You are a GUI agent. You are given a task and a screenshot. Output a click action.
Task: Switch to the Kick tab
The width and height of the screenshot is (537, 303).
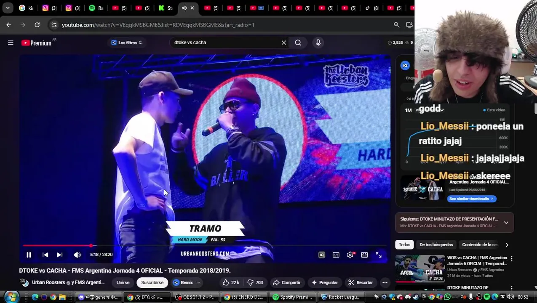pyautogui.click(x=165, y=8)
